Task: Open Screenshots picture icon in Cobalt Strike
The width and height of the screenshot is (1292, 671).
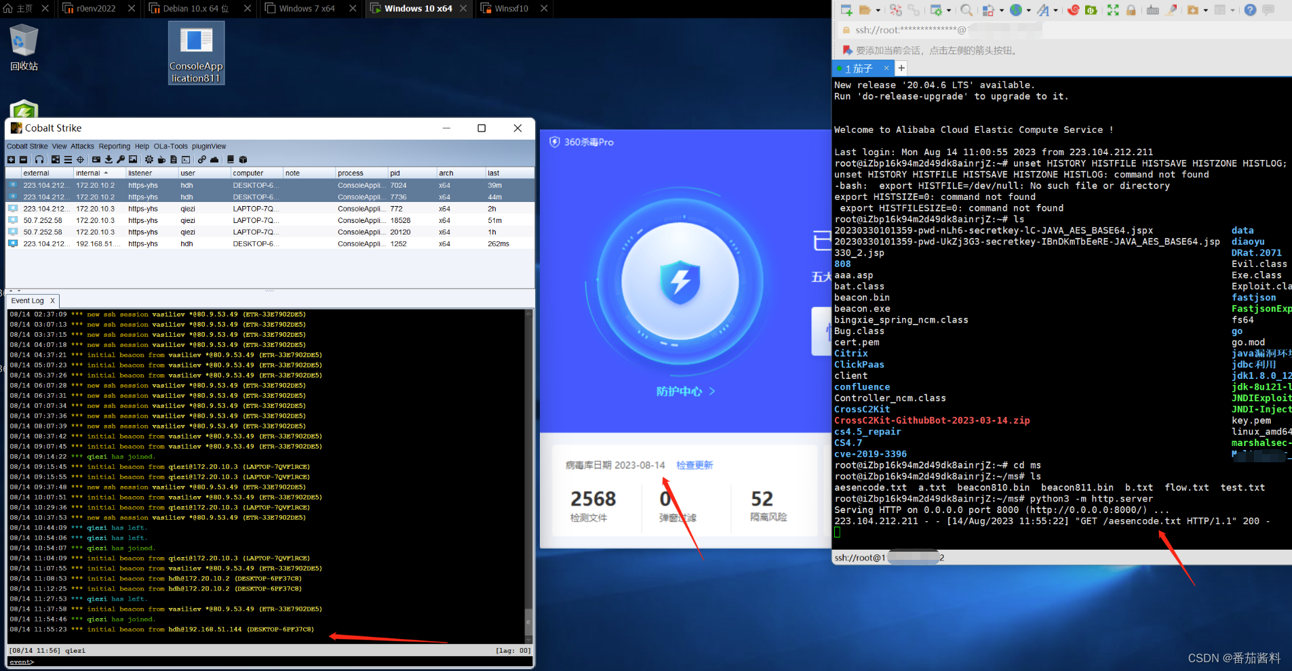Action: [133, 160]
